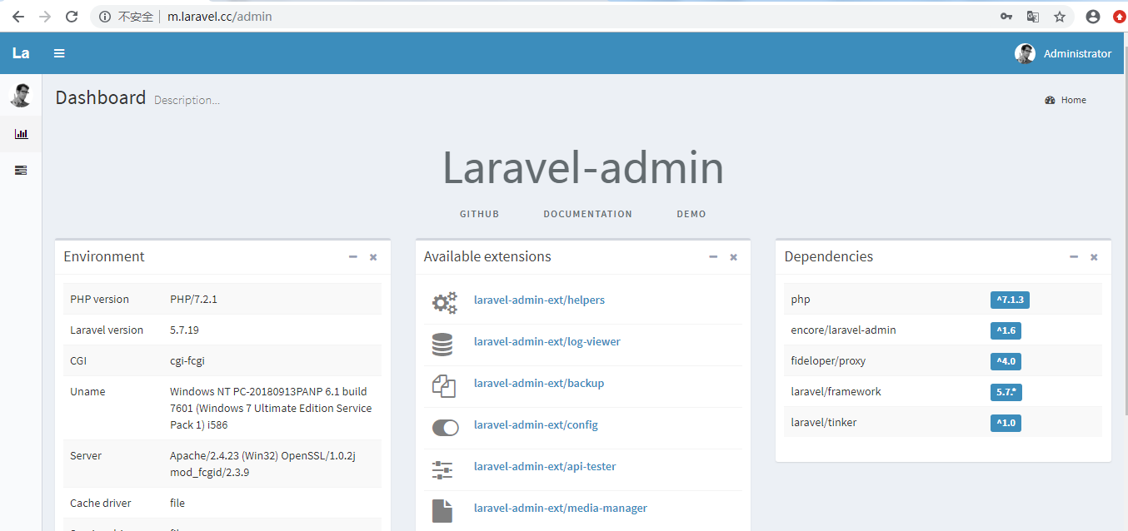This screenshot has height=531, width=1128.
Task: Collapse the Dependencies panel
Action: [x=1074, y=257]
